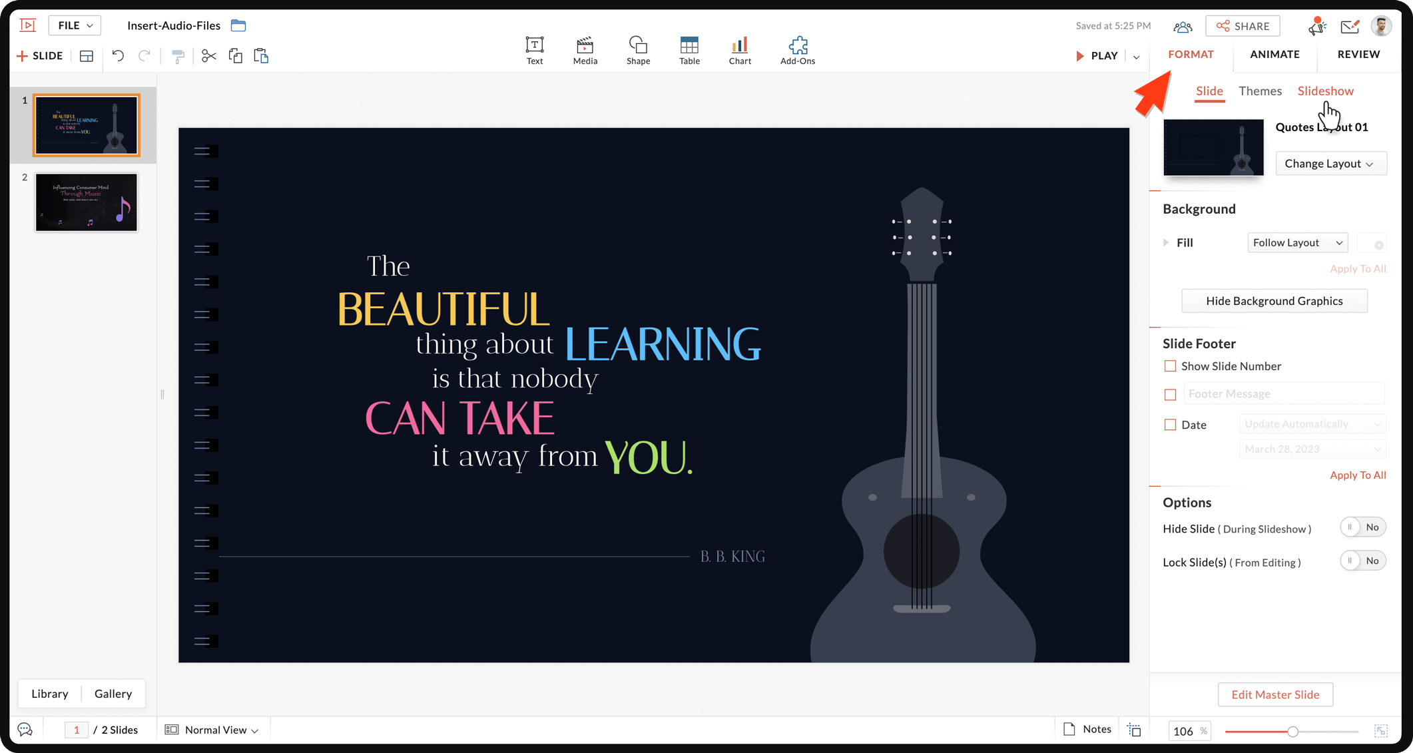Switch to the ANIMATE tab
The image size is (1413, 753).
click(1274, 55)
